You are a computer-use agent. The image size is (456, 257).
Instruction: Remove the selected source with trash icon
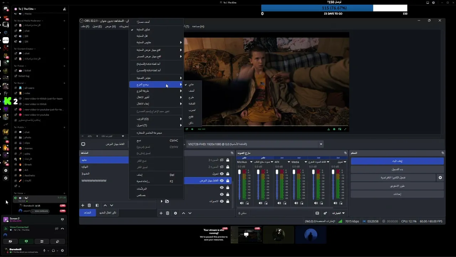tap(167, 213)
